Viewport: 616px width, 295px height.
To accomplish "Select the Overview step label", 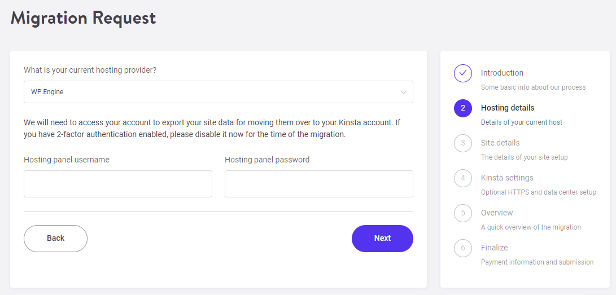I will pos(497,213).
